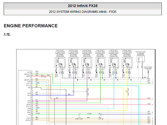The height and width of the screenshot is (125, 167).
Task: Click the "EVTC 1" terminal label
Action: pyautogui.click(x=28, y=84)
